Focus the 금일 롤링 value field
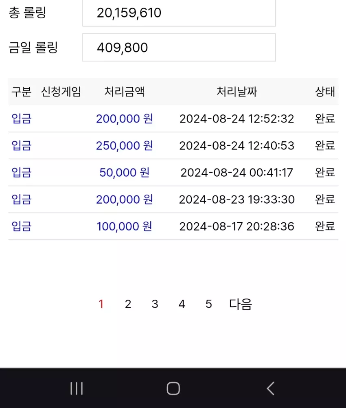 tap(179, 47)
